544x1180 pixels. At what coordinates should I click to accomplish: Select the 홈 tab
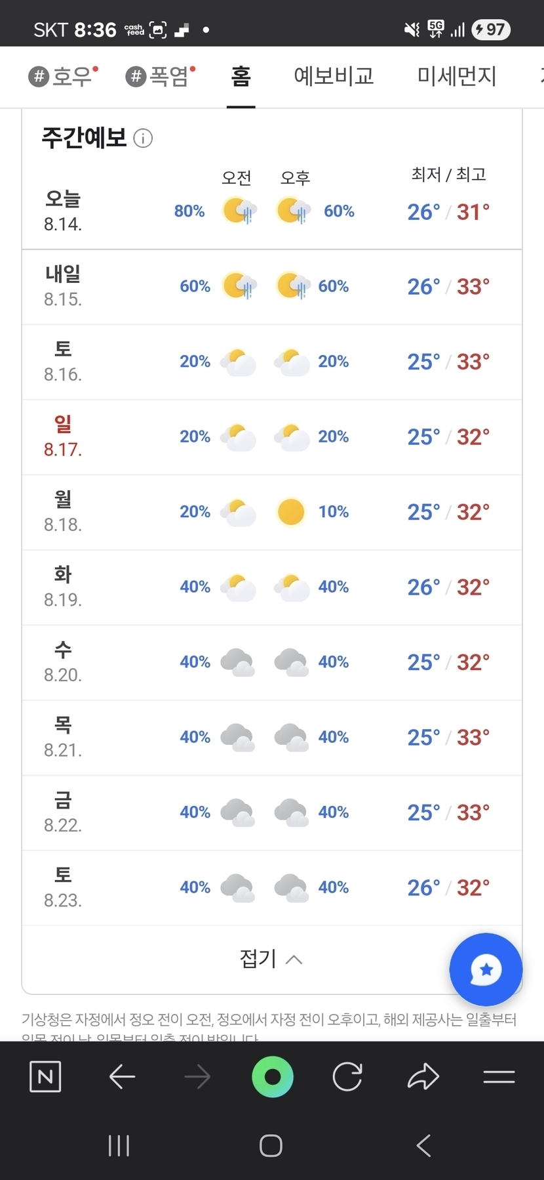(241, 77)
